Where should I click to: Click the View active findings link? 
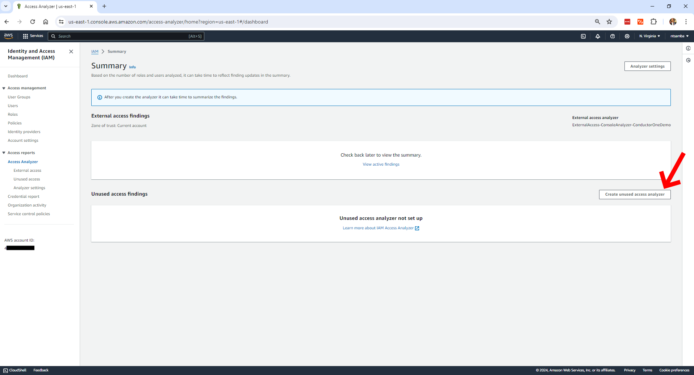pyautogui.click(x=381, y=164)
